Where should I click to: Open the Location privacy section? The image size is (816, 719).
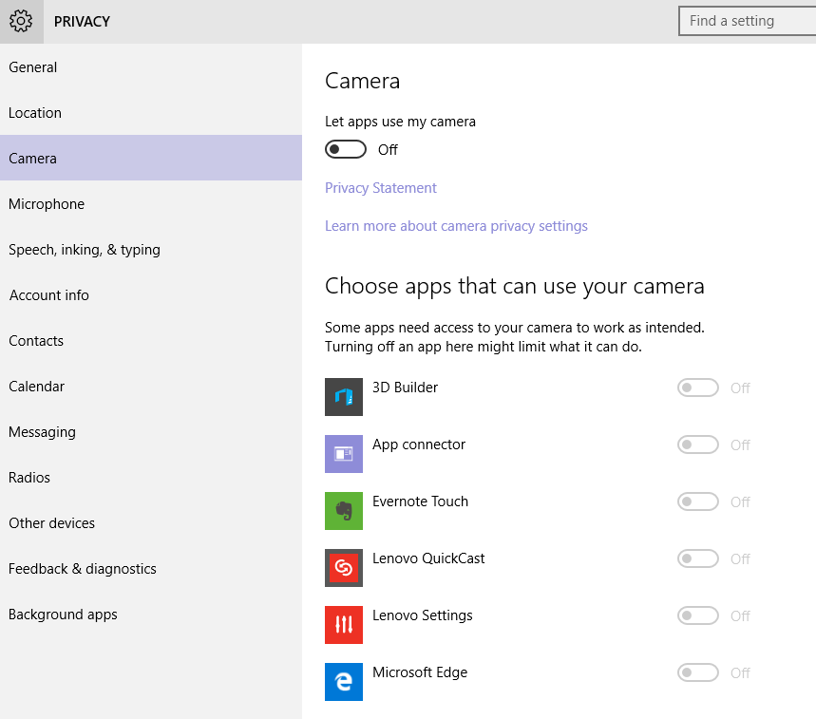(151, 112)
